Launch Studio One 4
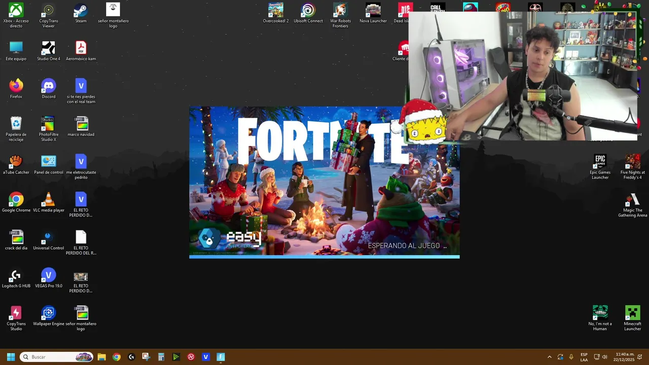Screen dimensions: 649x365 coord(48,51)
